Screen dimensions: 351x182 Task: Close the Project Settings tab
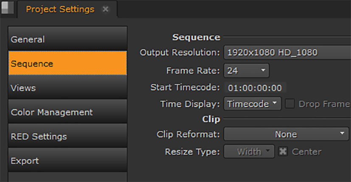[x=106, y=9]
